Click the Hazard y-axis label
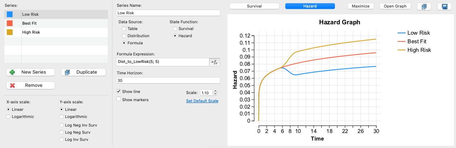The height and width of the screenshot is (148, 456). 235,80
